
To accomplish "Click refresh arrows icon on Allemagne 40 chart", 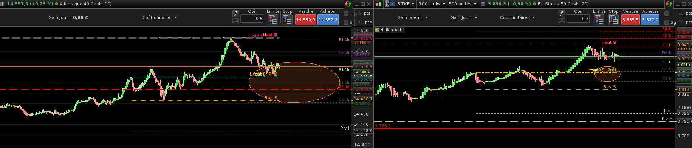I will pyautogui.click(x=348, y=4).
